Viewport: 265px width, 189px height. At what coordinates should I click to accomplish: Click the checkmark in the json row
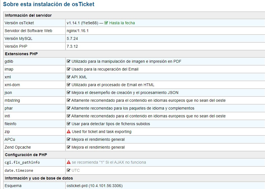coord(69,93)
